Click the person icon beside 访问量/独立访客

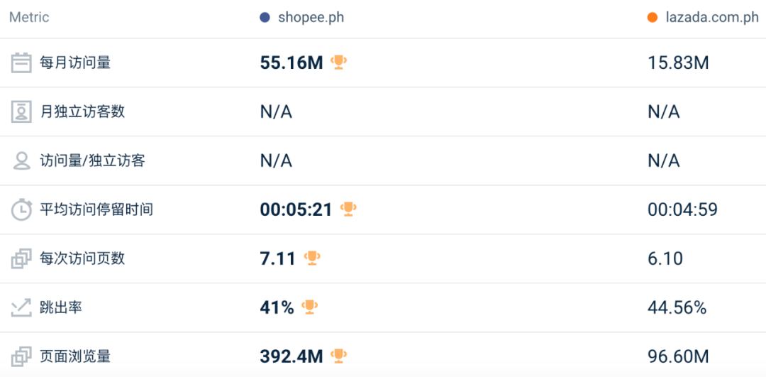(21, 160)
